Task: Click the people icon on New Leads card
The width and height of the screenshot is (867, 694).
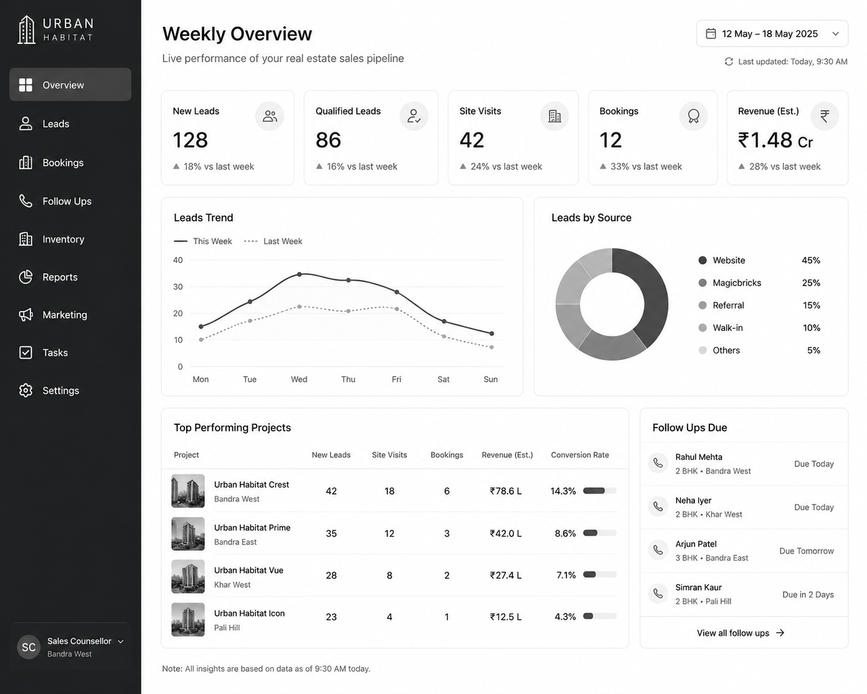Action: [270, 116]
